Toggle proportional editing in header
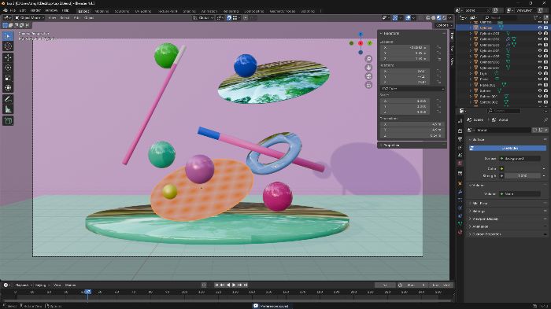 pos(246,17)
